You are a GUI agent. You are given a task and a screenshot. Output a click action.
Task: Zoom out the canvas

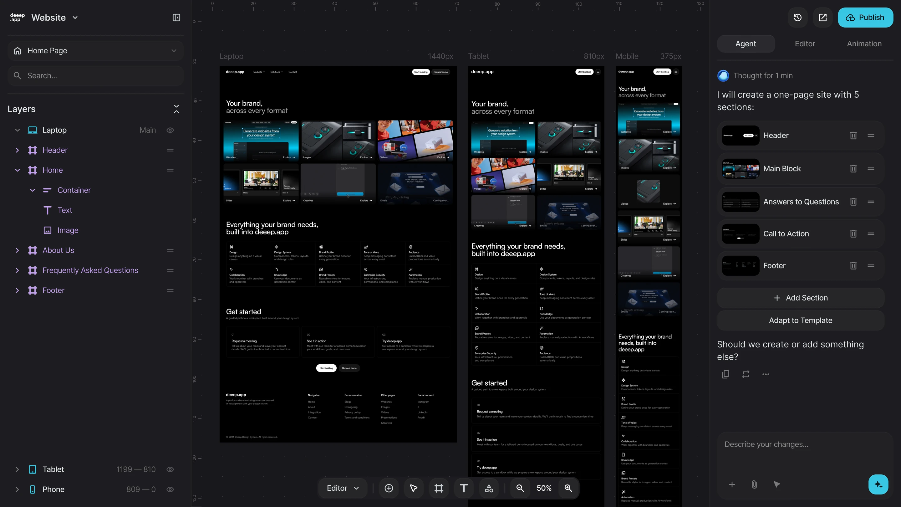click(520, 488)
